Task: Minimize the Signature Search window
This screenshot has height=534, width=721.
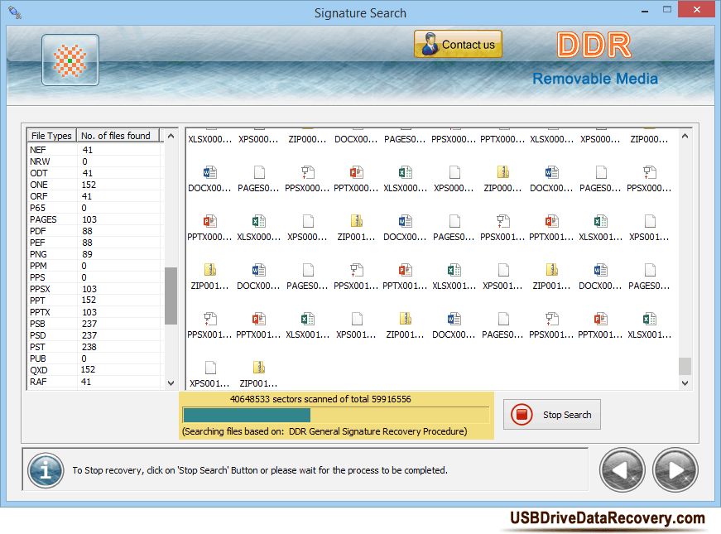Action: click(645, 10)
